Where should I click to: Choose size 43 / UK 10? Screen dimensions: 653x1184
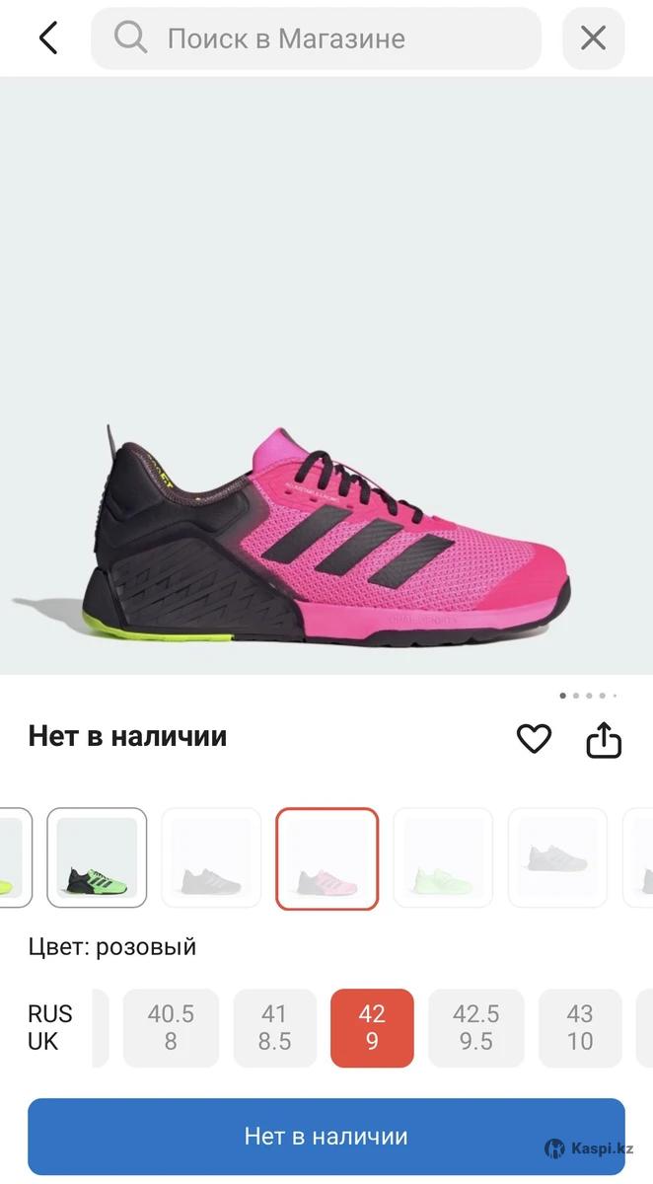coord(580,1028)
